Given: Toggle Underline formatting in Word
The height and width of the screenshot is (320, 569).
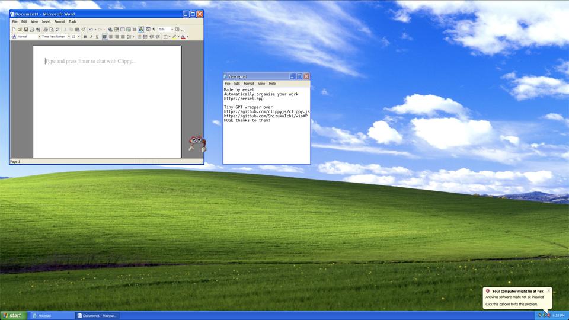Looking at the screenshot, I should 97,37.
